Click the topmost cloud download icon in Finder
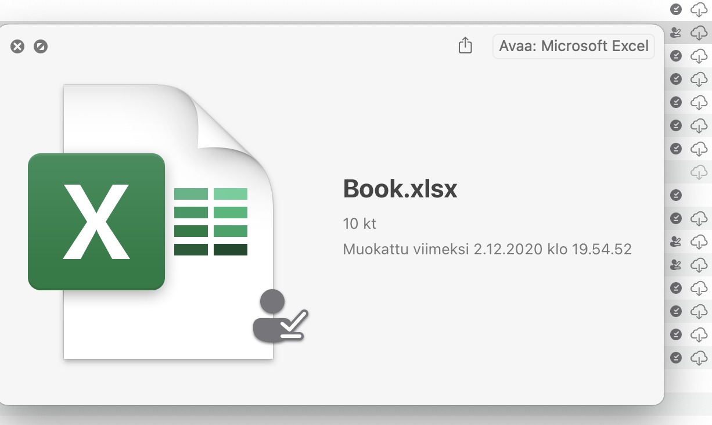Screen dimensions: 712x425 pyautogui.click(x=699, y=9)
